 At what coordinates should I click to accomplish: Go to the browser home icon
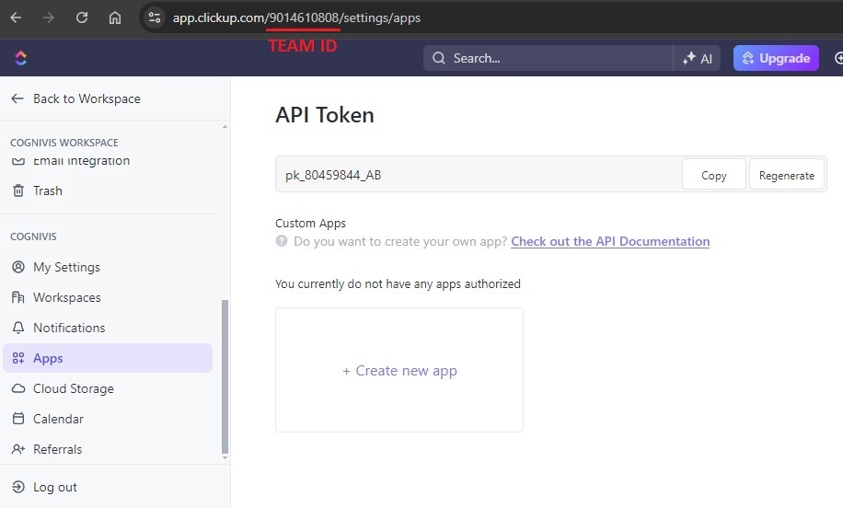pyautogui.click(x=115, y=17)
